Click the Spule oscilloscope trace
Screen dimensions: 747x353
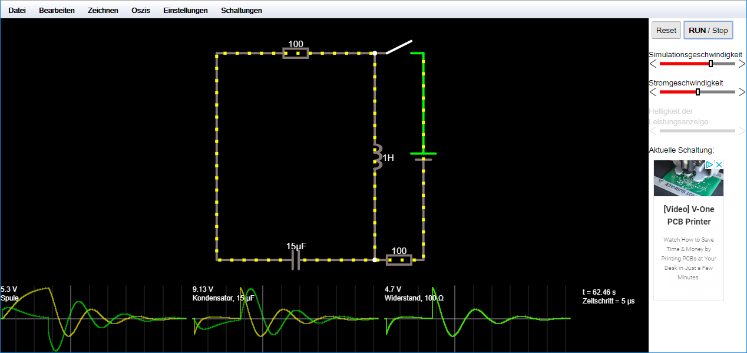pos(93,318)
